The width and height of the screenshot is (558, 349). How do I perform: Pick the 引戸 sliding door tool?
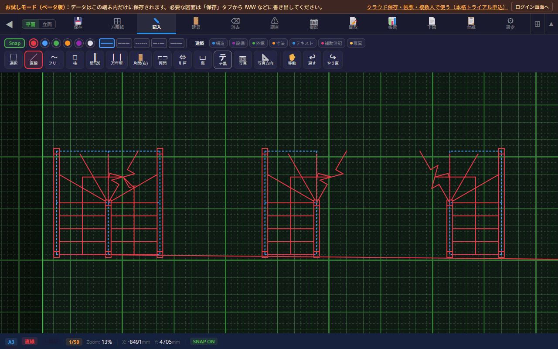click(x=183, y=60)
